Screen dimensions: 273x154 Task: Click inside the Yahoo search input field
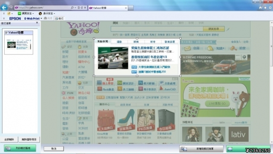click(x=157, y=29)
